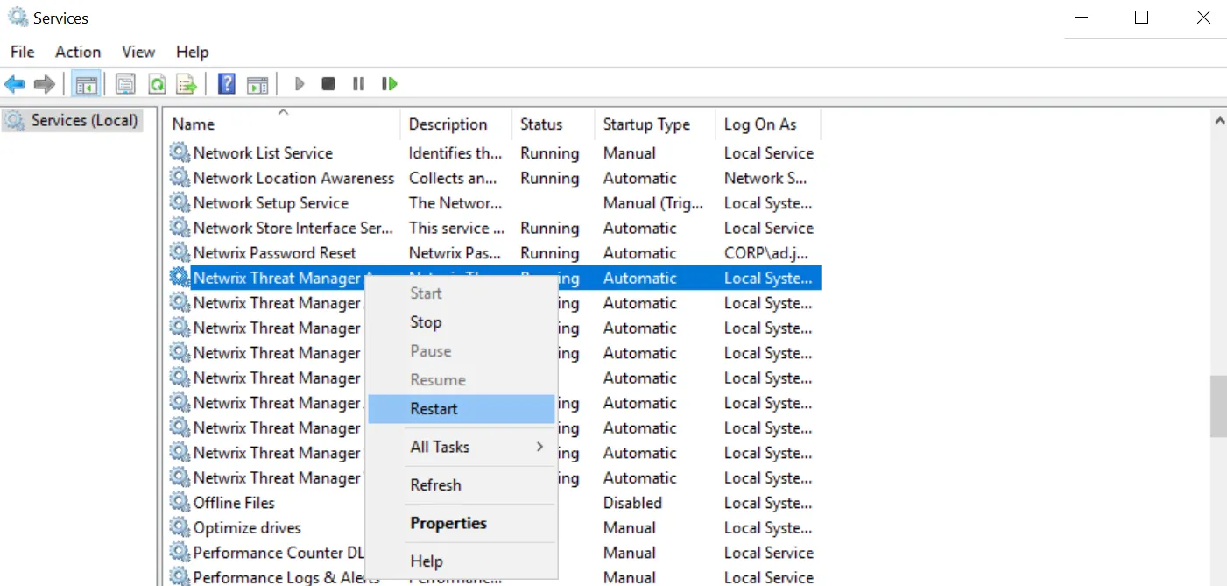Select Stop in the context menu
1227x586 pixels.
[426, 322]
